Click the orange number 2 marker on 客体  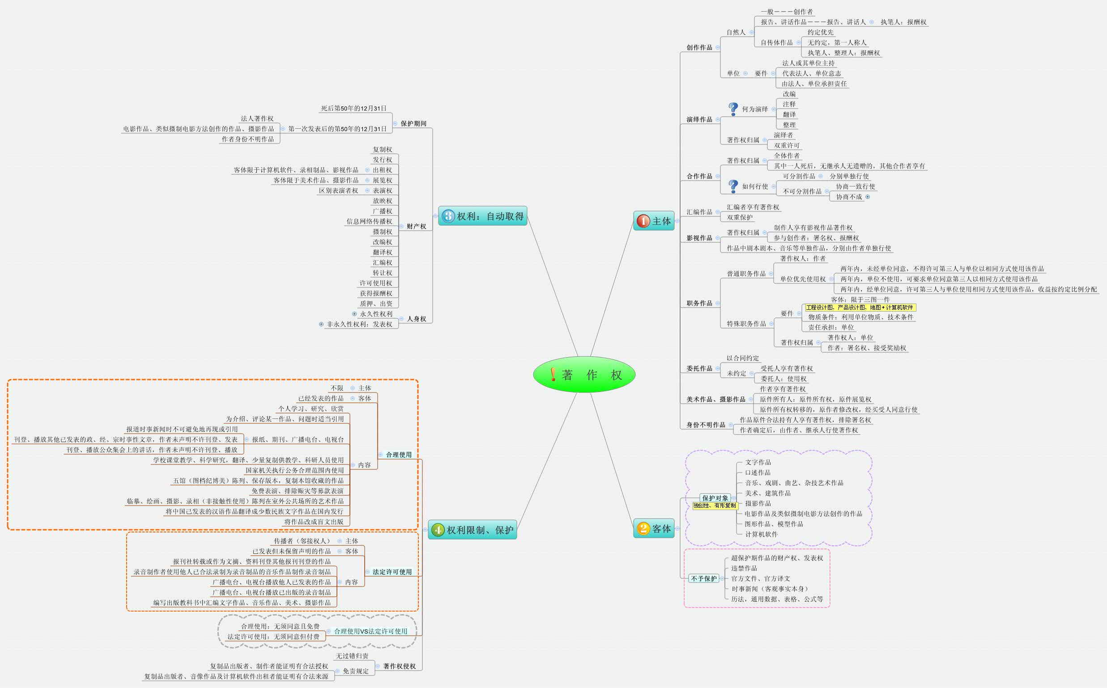pos(643,528)
